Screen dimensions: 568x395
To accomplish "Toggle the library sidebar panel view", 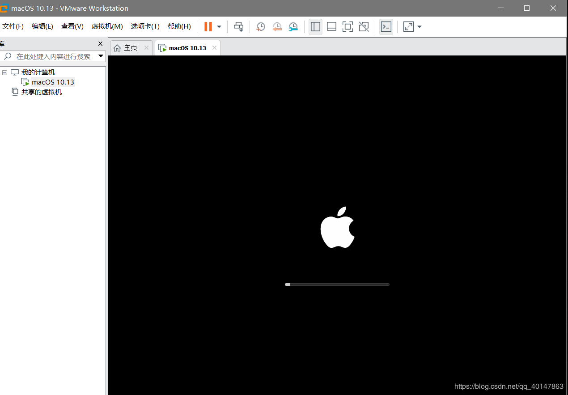I will 315,27.
